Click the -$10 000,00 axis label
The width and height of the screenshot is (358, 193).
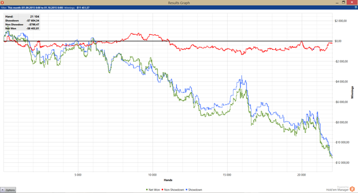coord(342,142)
